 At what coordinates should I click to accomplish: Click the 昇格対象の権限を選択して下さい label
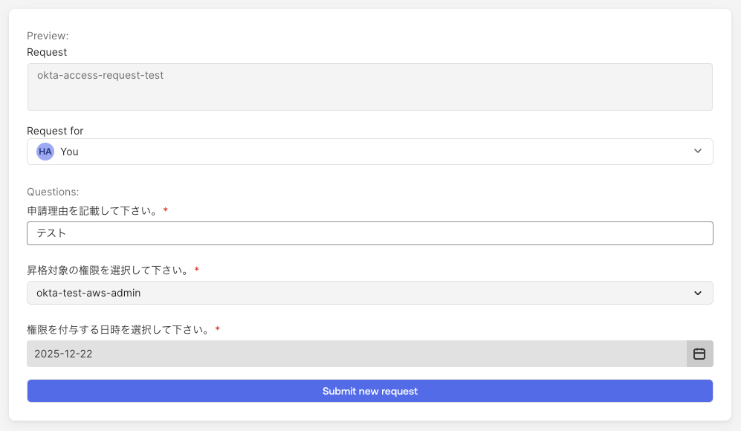tap(108, 270)
